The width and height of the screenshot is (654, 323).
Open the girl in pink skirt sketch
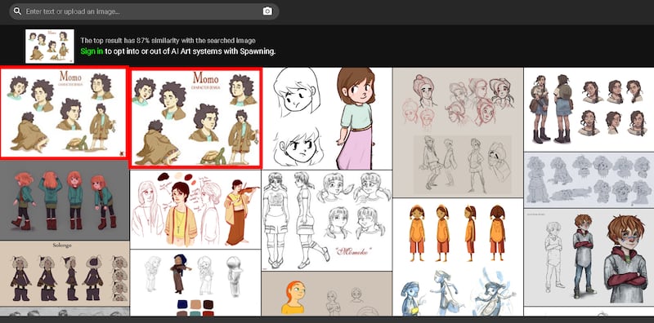click(x=327, y=118)
